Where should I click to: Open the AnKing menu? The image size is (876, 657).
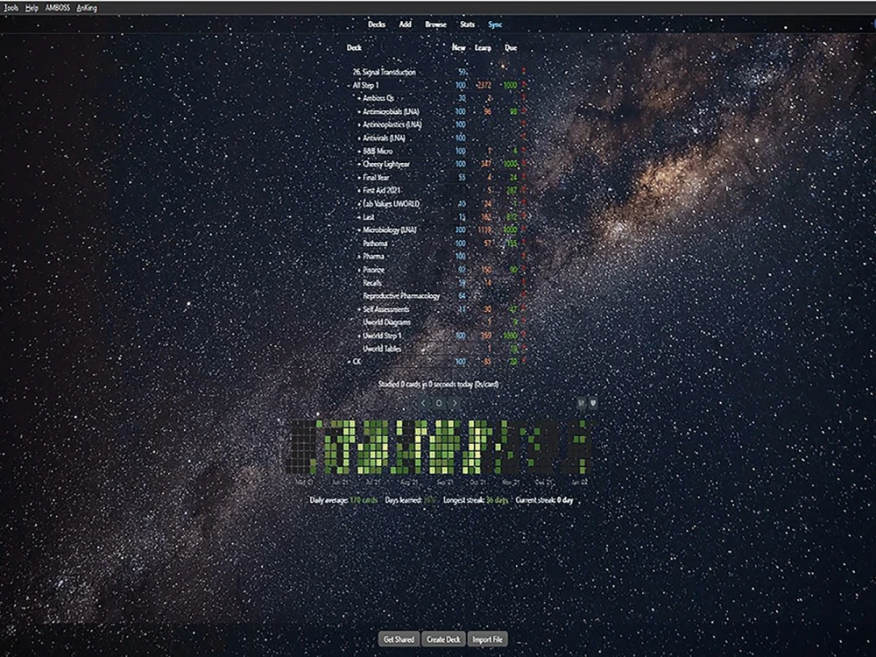pos(87,8)
